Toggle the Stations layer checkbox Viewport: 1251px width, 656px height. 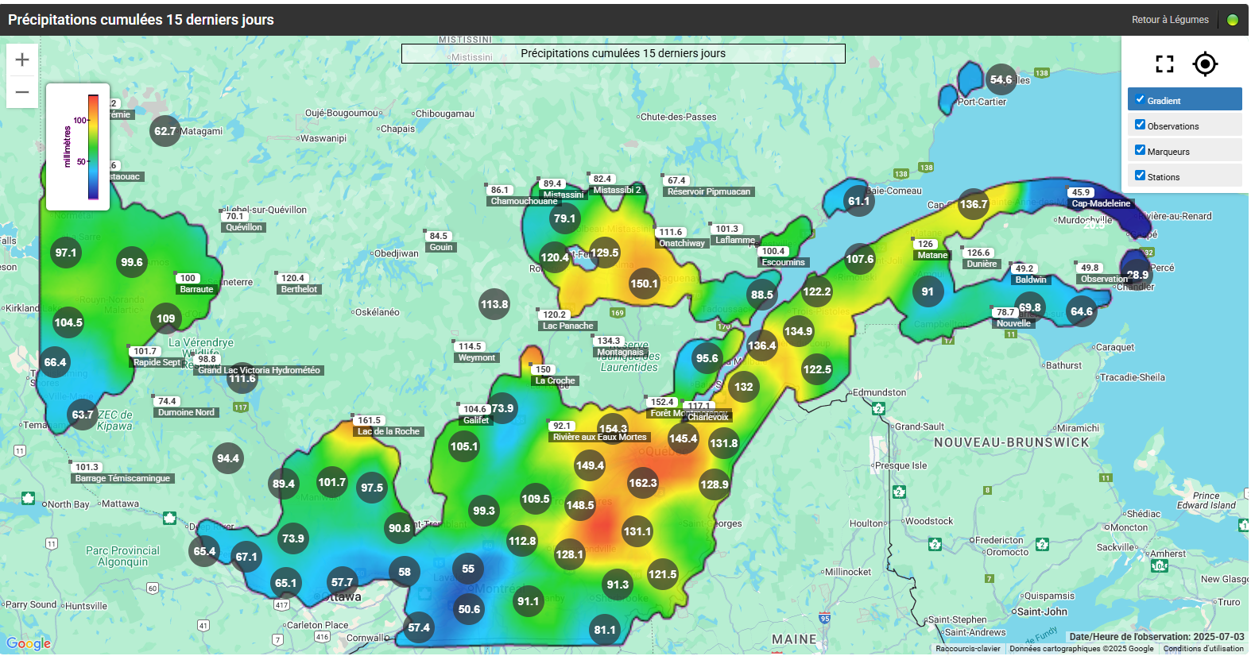(x=1140, y=176)
